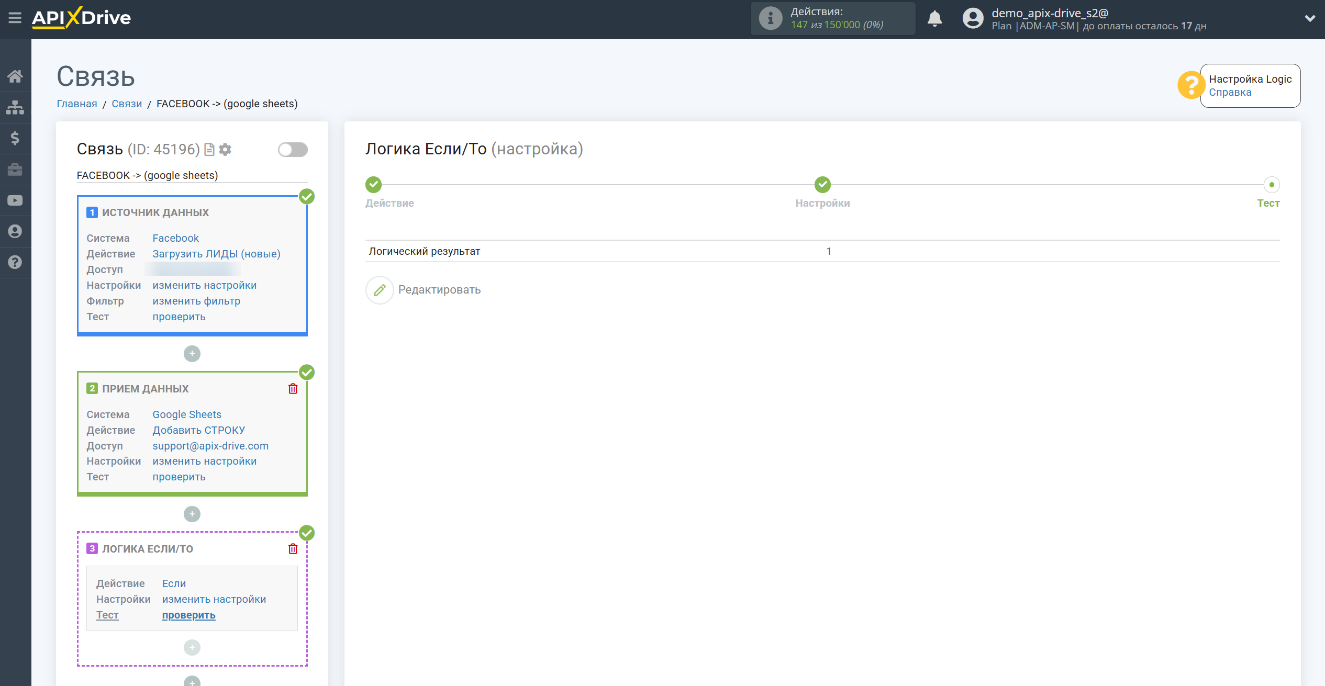This screenshot has height=686, width=1325.
Task: Click the ApiX-Drive logo
Action: point(81,18)
